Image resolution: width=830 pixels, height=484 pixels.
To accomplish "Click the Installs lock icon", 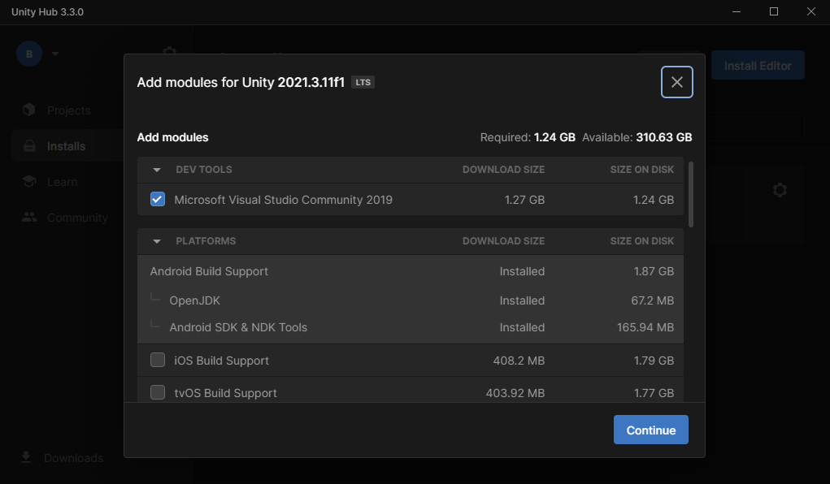I will pyautogui.click(x=29, y=146).
